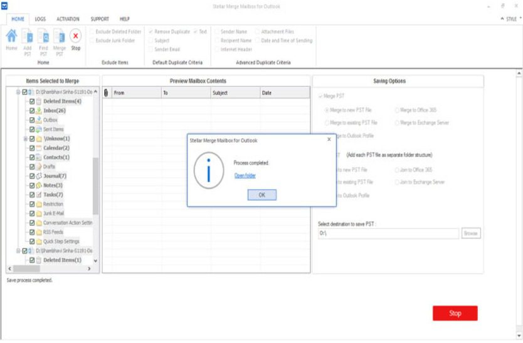This screenshot has height=343, width=523.
Task: Uncheck the Contacts(1) folder checkbox
Action: coord(31,157)
